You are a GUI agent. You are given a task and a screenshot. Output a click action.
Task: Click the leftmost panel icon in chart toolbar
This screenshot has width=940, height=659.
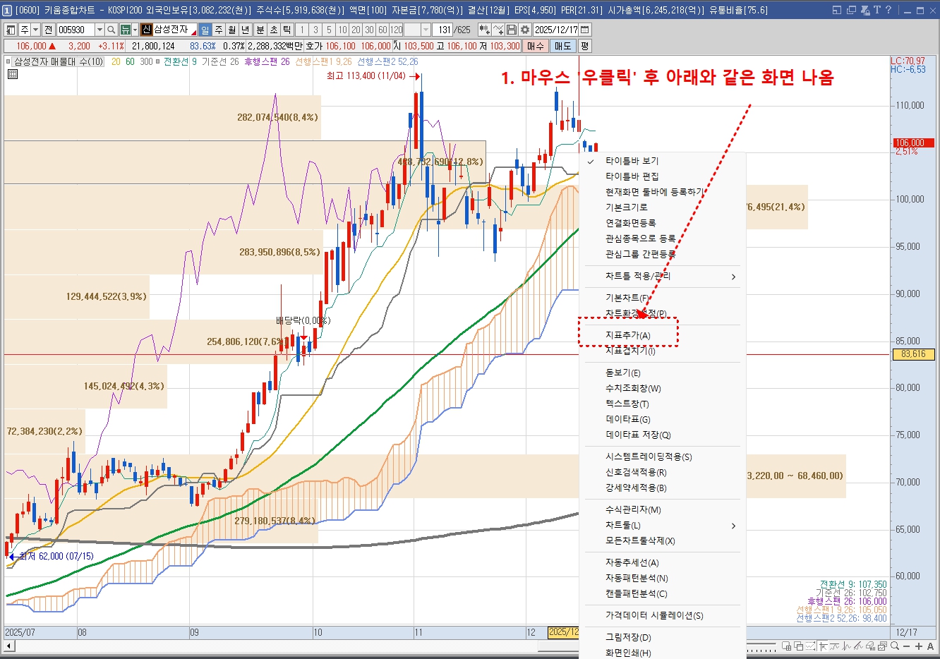pyautogui.click(x=11, y=30)
